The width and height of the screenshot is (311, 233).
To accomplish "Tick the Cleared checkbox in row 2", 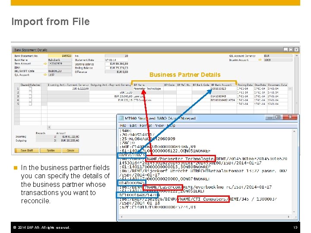I will point(30,92).
